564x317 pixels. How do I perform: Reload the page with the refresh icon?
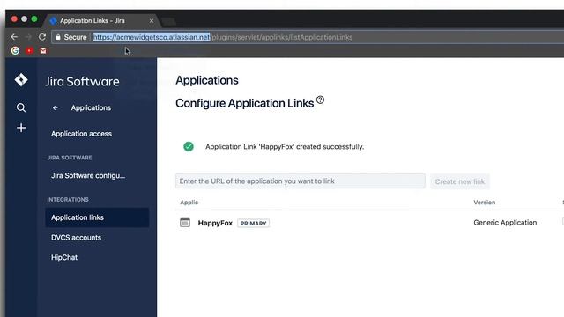coord(42,37)
